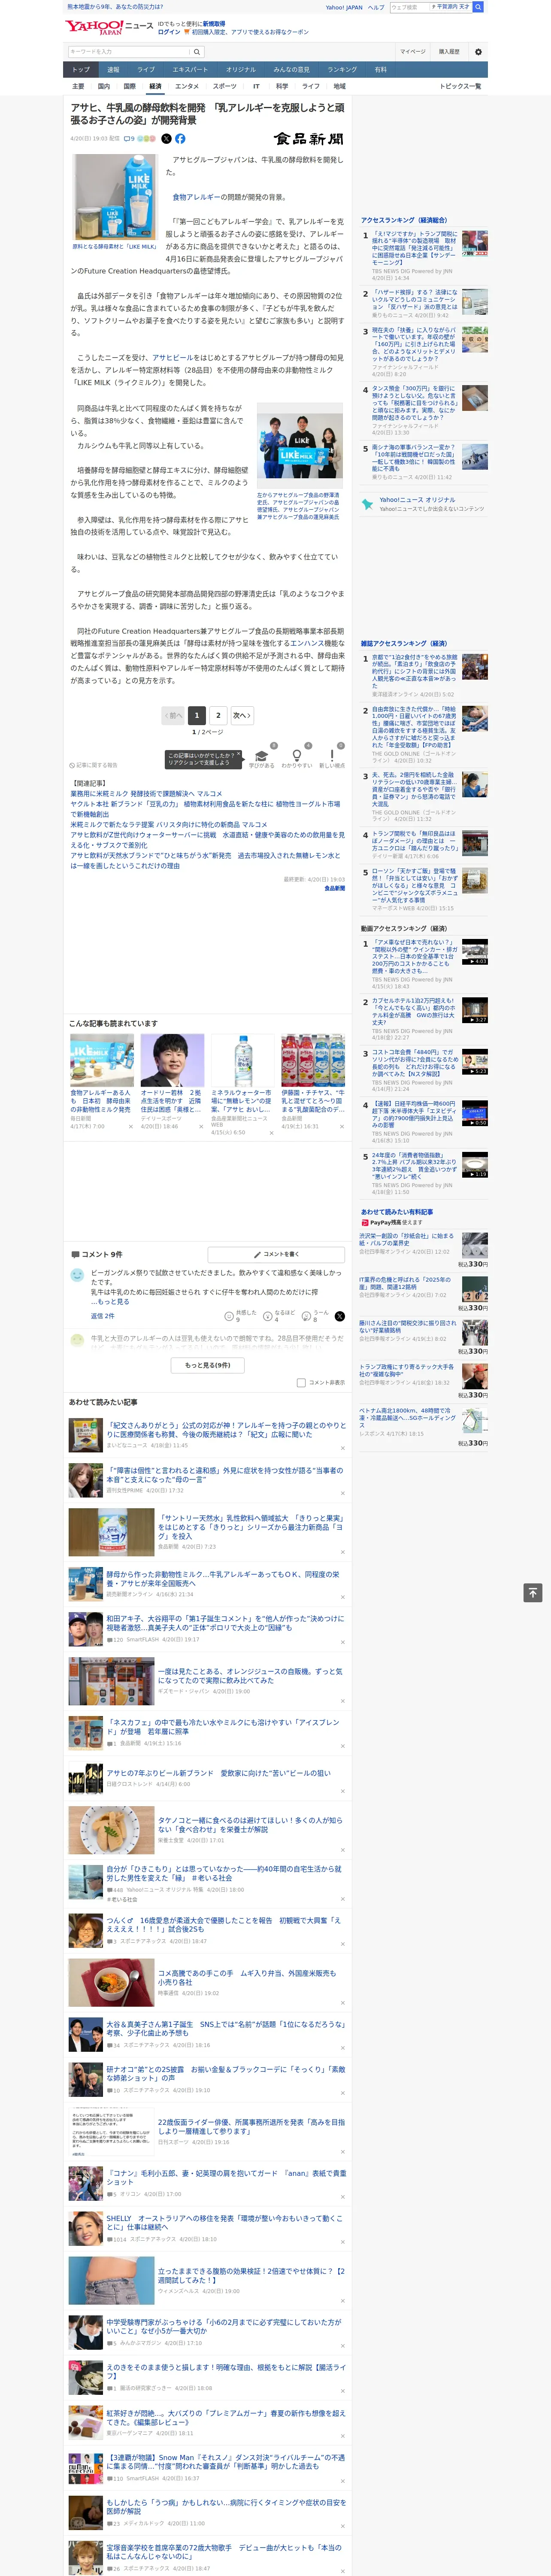Click into the keyword search field

pos(129,52)
